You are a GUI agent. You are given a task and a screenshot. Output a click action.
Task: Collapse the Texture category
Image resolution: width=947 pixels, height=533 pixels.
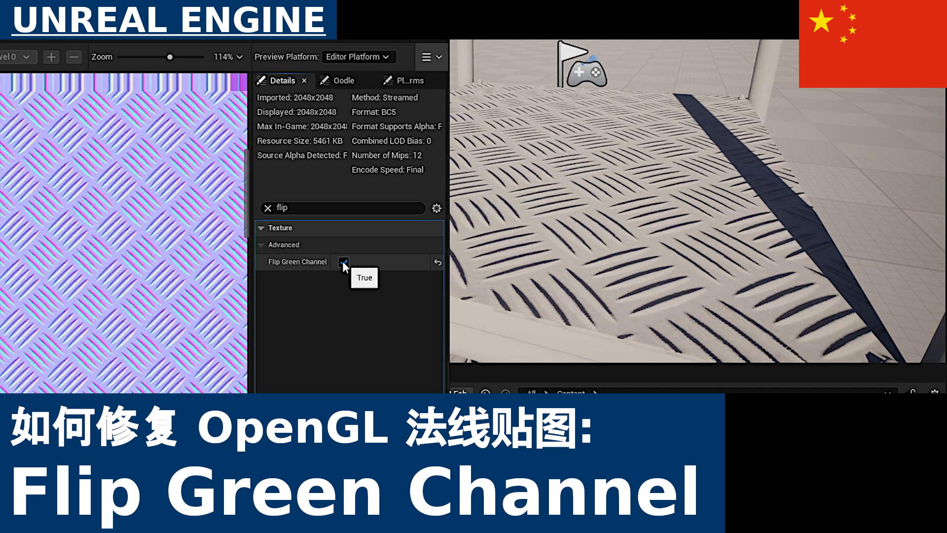click(261, 228)
